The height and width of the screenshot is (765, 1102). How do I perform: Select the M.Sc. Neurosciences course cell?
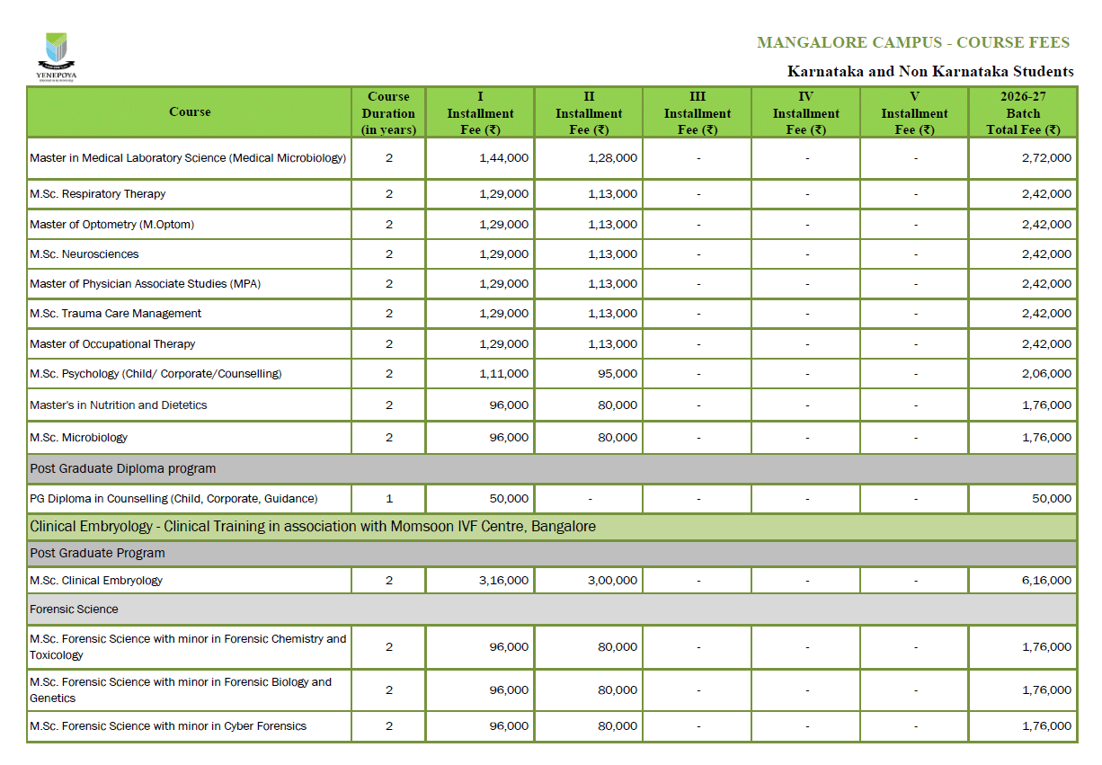(x=84, y=254)
